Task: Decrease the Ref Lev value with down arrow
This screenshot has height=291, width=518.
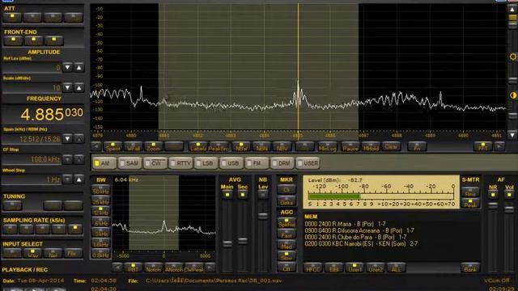Action: tap(67, 67)
